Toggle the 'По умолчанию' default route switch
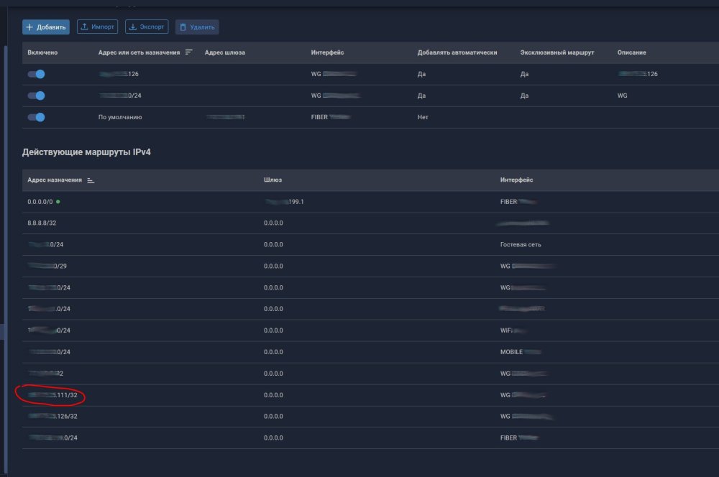Screen dimensions: 719x477 (36, 117)
